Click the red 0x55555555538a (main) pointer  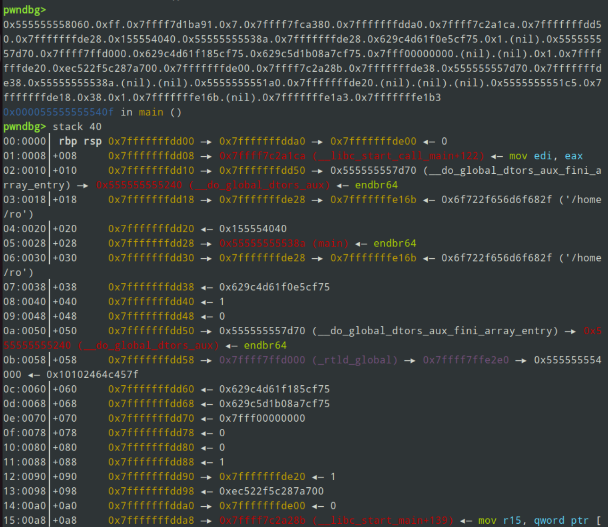(284, 243)
